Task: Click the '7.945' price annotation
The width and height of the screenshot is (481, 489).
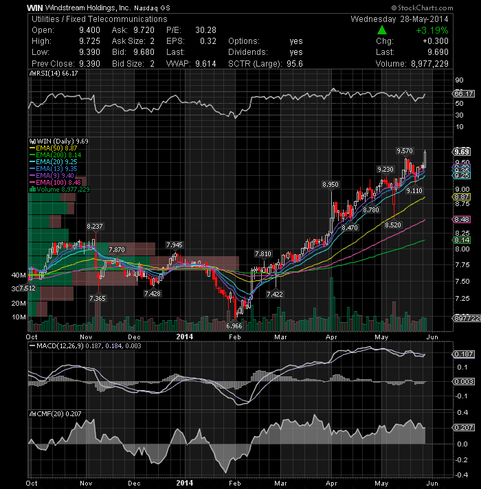Action: tap(175, 245)
